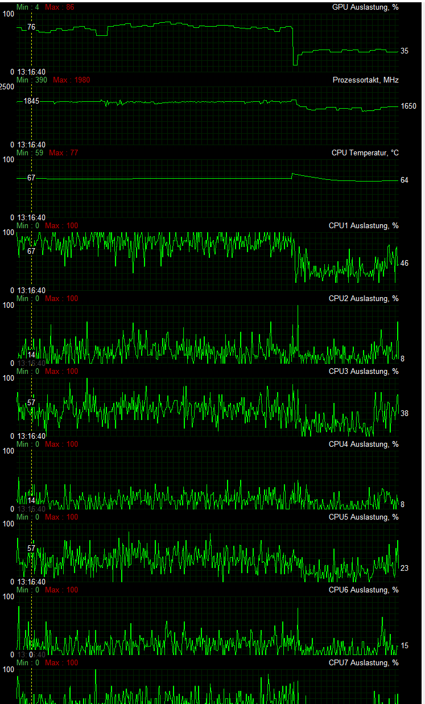Click the 13:16:40 timestamp in Prozessortakt graph
This screenshot has height=704, width=425.
tap(31, 145)
